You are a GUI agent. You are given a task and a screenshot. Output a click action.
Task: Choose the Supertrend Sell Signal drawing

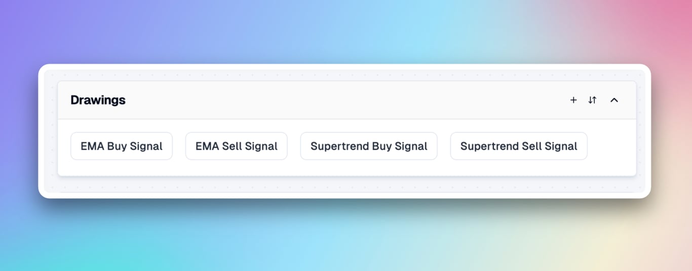point(519,146)
